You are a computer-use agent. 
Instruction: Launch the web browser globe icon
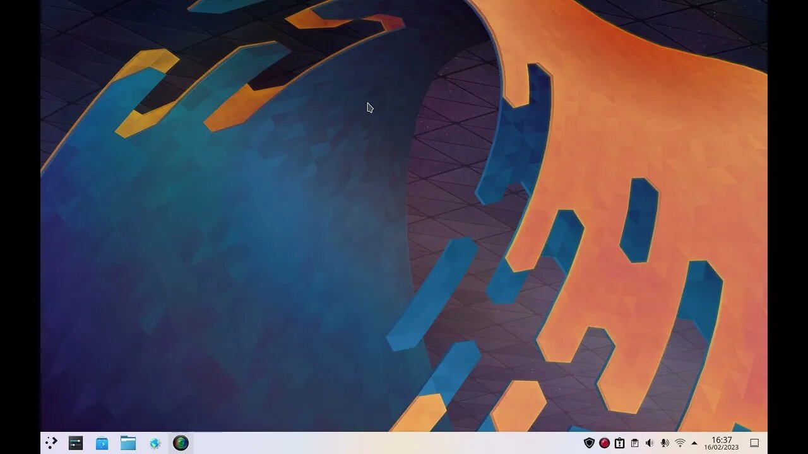point(155,443)
